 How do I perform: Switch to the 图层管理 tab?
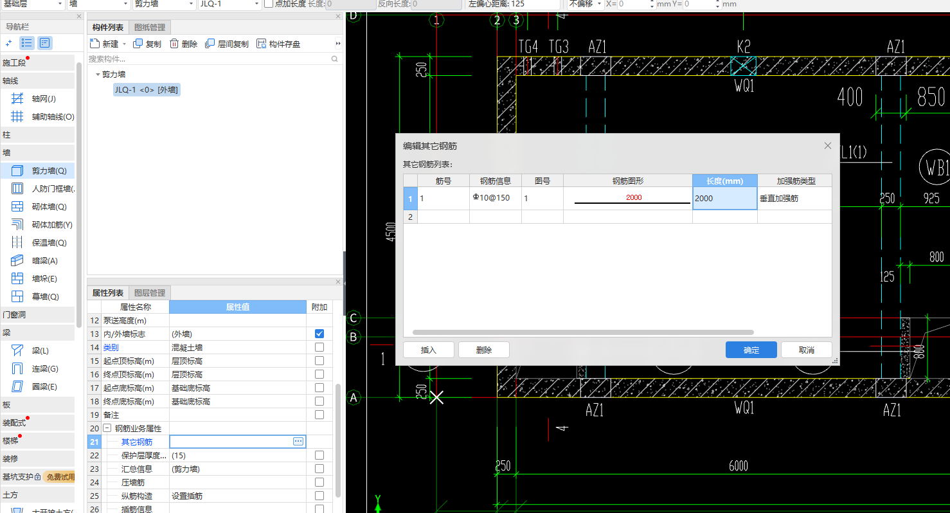149,293
